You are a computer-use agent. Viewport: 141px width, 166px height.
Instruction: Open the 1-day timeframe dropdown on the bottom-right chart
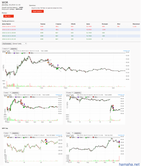(70, 133)
